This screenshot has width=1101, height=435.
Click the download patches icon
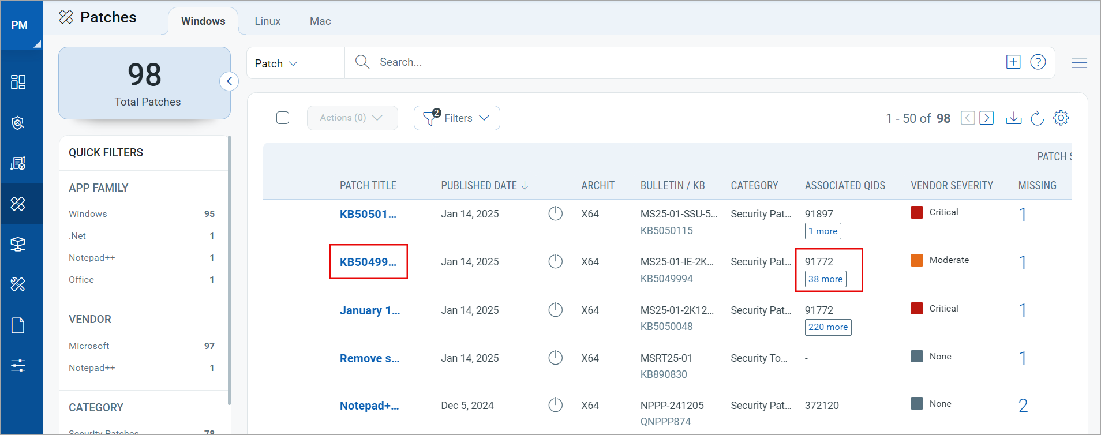pos(1013,118)
